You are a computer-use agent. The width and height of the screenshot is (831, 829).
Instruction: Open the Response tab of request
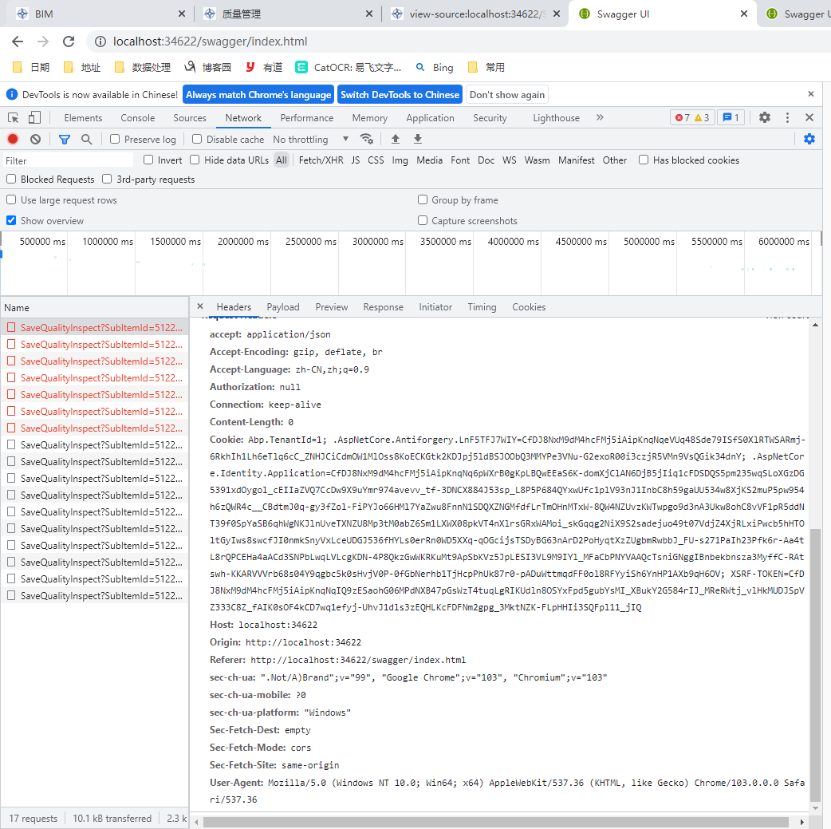pyautogui.click(x=383, y=307)
